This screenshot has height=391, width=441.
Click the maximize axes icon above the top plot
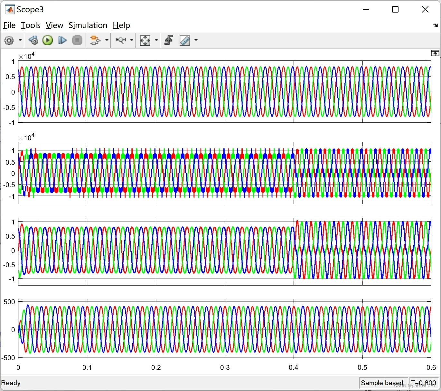pos(435,53)
